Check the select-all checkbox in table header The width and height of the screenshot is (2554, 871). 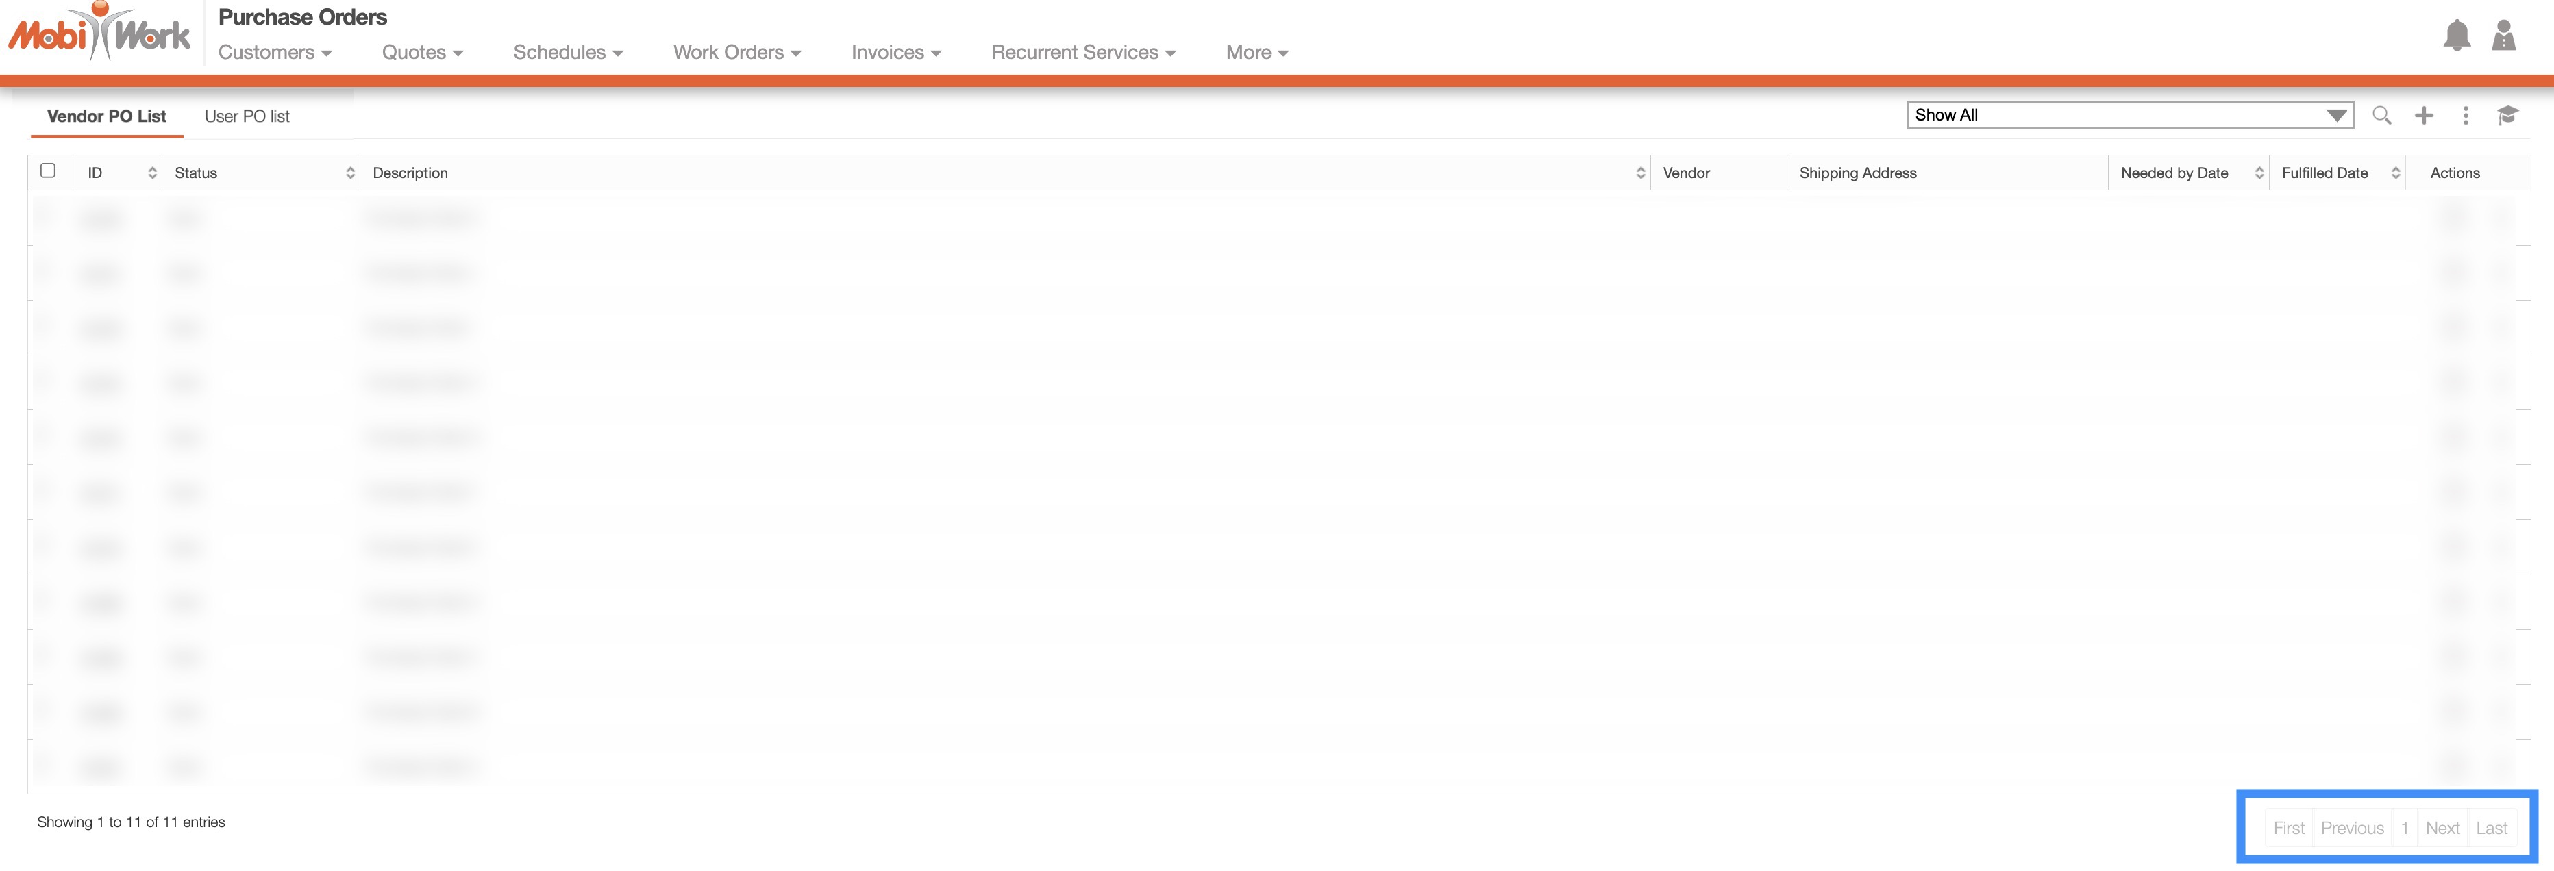click(x=47, y=171)
